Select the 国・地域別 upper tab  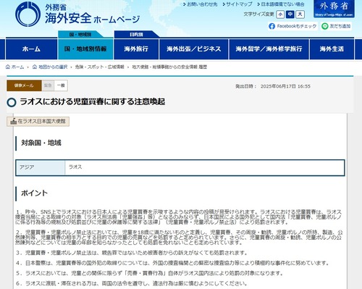pyautogui.click(x=80, y=35)
